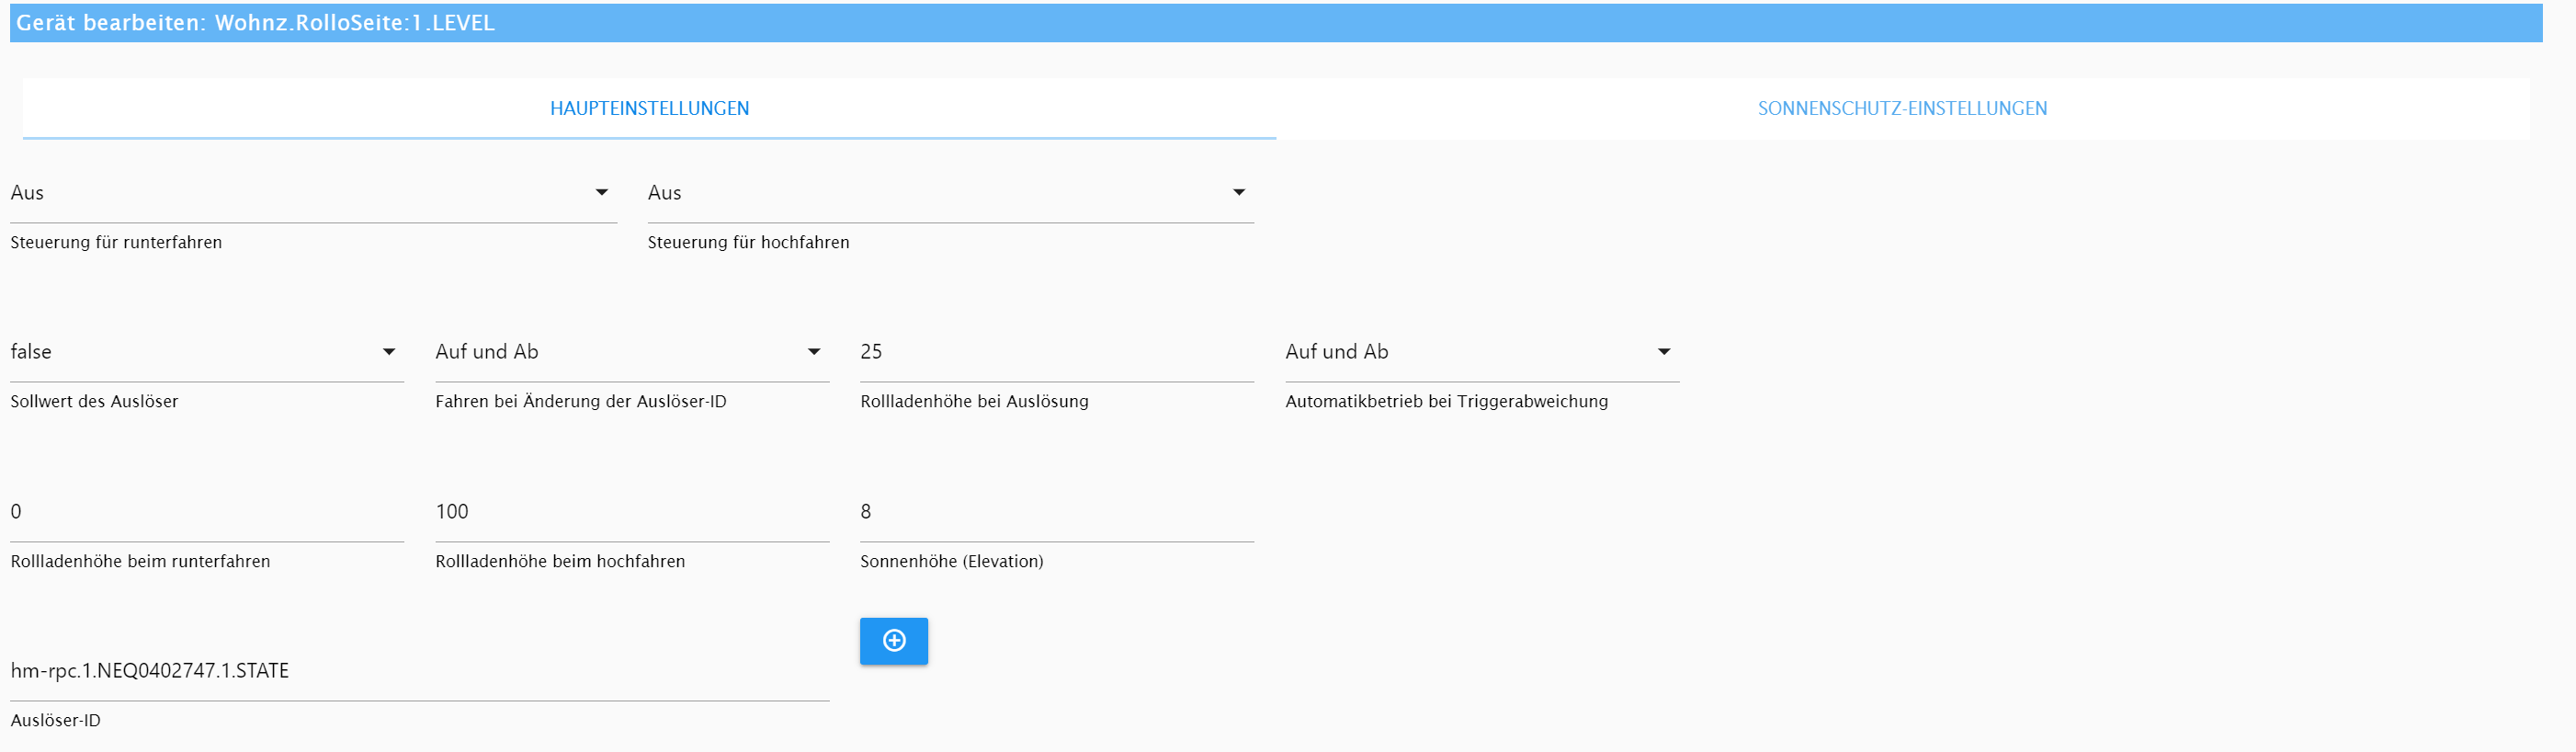Open 'Fahren bei Änderung der Auslöser-ID' dropdown
Viewport: 2576px width, 752px height.
(620, 352)
